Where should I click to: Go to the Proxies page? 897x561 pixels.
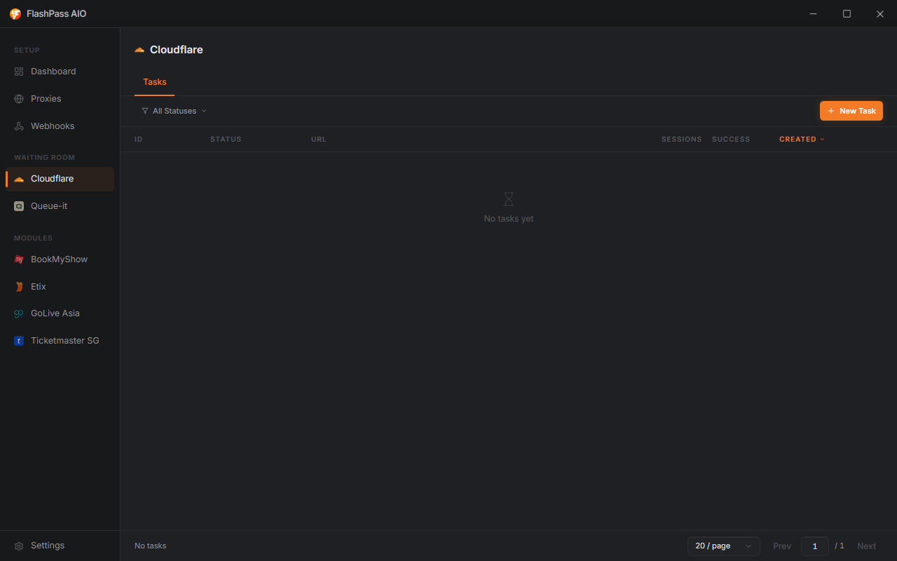point(60,99)
